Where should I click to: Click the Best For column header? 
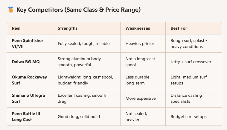point(179,28)
